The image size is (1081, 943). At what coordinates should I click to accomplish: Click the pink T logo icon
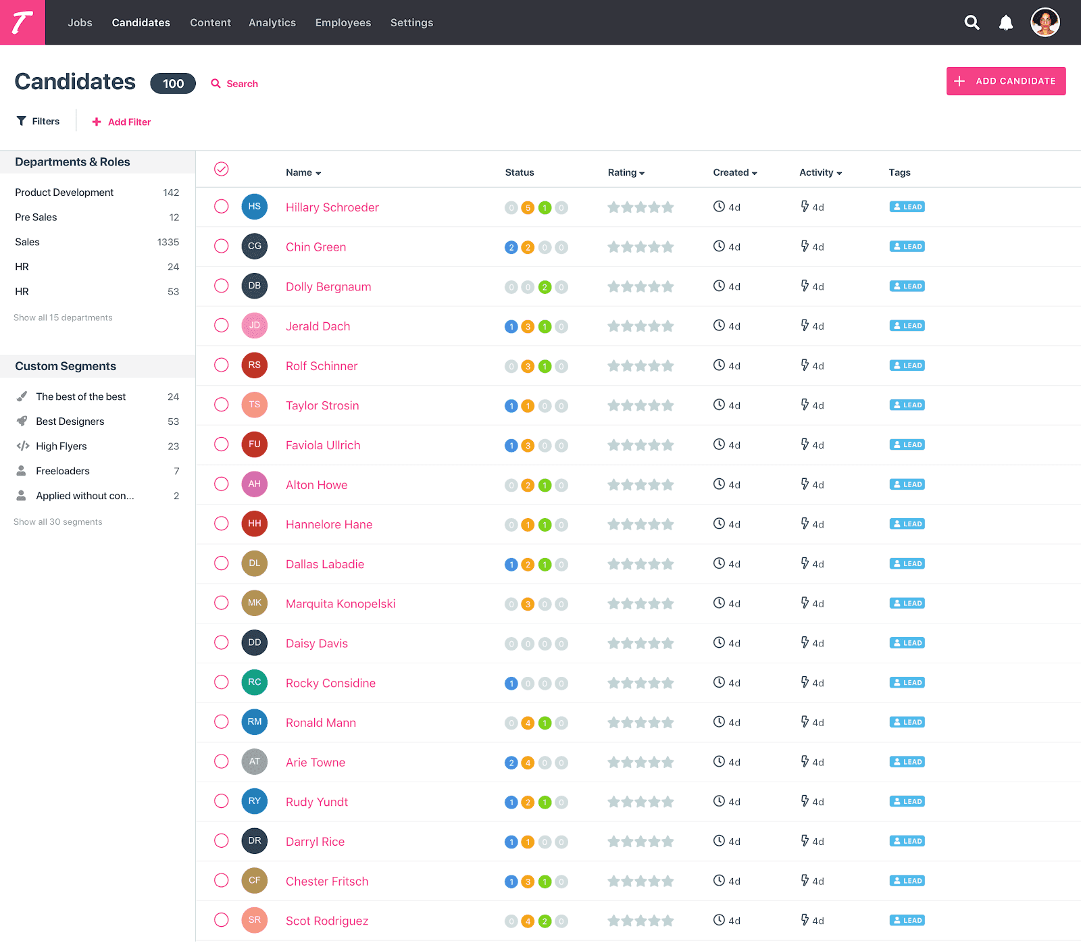pyautogui.click(x=22, y=22)
